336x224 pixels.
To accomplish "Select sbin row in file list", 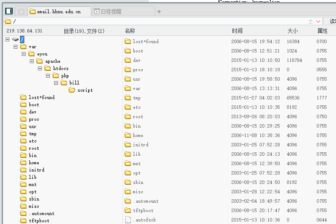I will (230, 182).
